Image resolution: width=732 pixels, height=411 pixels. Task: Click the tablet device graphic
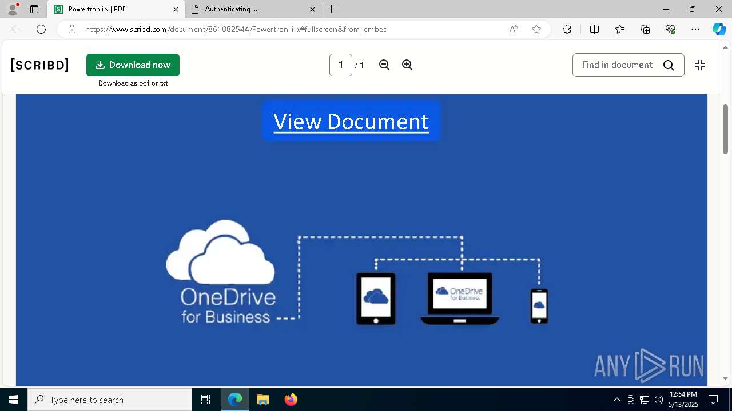click(376, 299)
